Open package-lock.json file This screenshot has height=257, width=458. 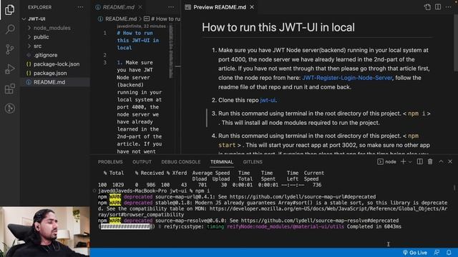(55, 64)
